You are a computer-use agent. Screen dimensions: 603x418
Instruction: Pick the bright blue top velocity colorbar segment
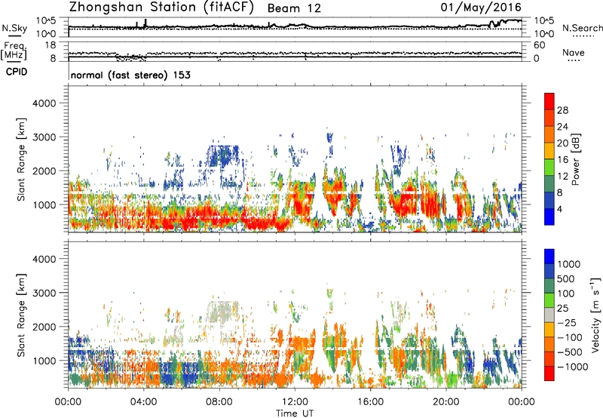[549, 257]
